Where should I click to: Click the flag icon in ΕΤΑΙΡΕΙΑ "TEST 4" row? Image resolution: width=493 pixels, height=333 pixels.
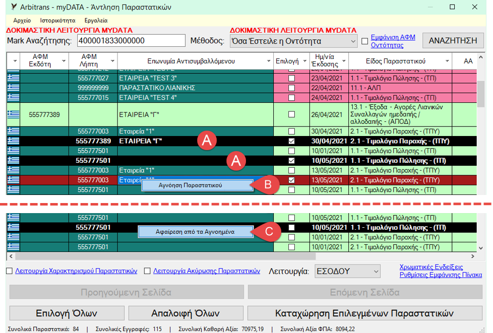point(13,97)
